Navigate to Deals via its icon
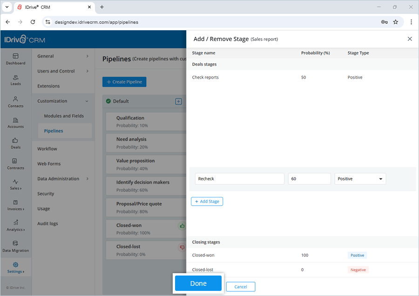Viewport: 419px width, 296px height. point(15,143)
